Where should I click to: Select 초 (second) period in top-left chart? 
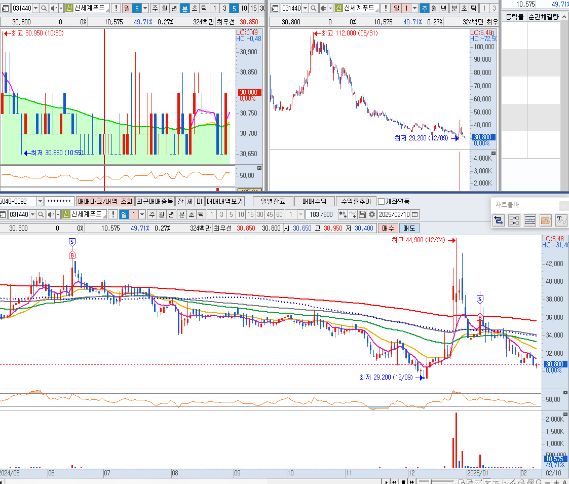tap(195, 8)
